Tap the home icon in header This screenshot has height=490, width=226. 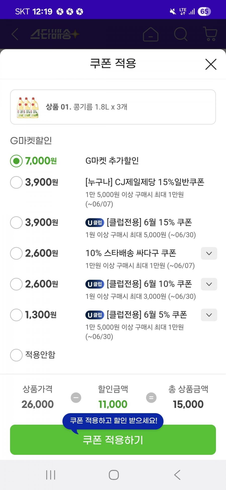(x=151, y=34)
